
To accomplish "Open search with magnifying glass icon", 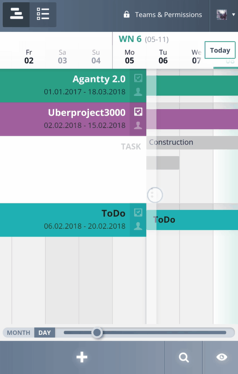I will (184, 357).
